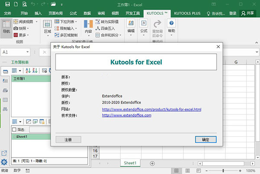Click the Navigation pane icon in ribbon
The image size is (260, 174).
point(6,24)
